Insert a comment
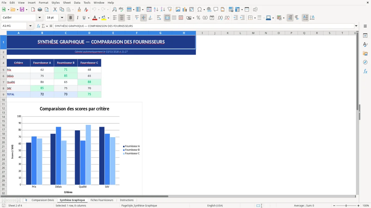 click(216, 9)
